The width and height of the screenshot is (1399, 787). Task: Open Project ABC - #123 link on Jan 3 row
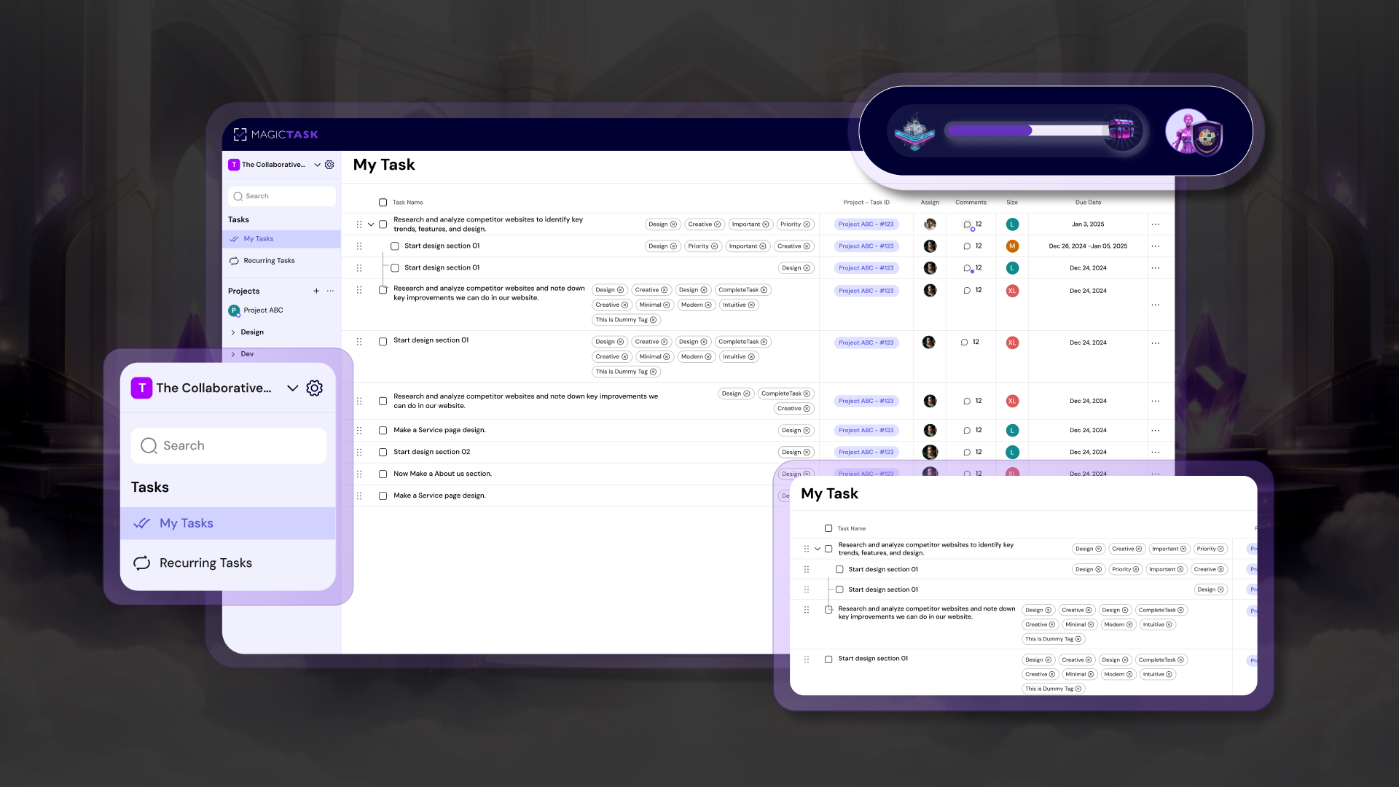pyautogui.click(x=866, y=224)
